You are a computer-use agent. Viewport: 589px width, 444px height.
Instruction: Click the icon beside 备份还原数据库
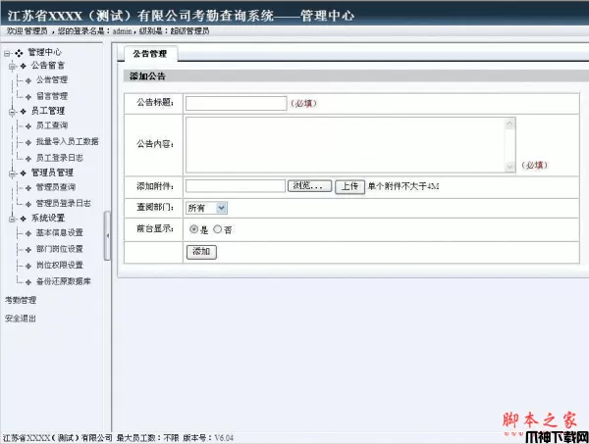28,282
